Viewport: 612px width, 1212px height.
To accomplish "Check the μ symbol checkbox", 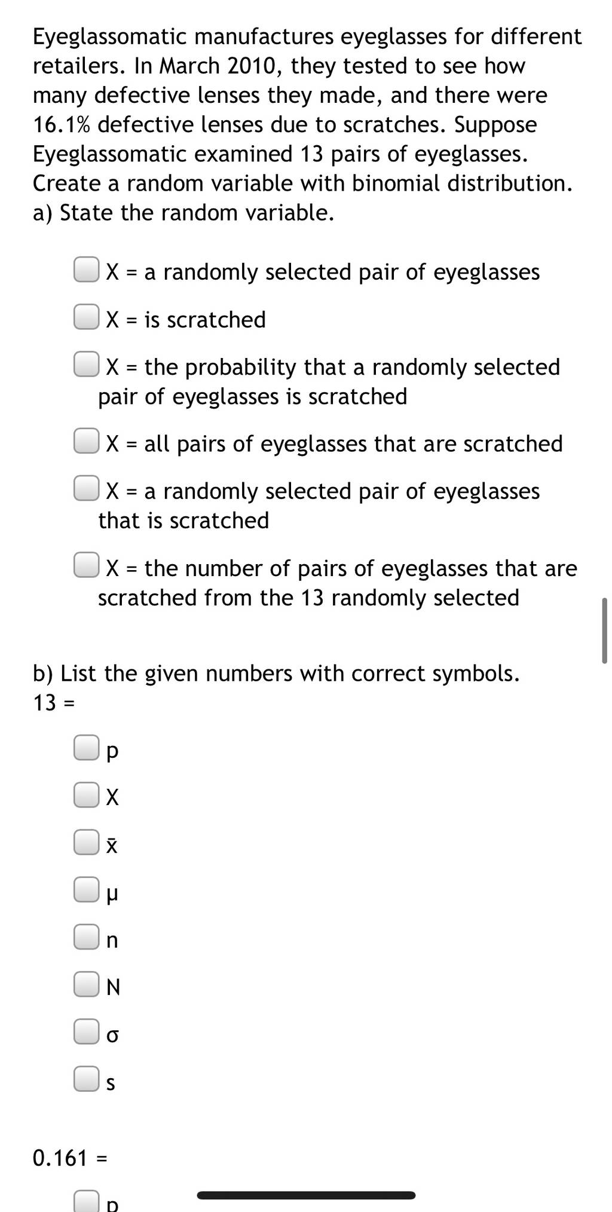I will point(86,890).
